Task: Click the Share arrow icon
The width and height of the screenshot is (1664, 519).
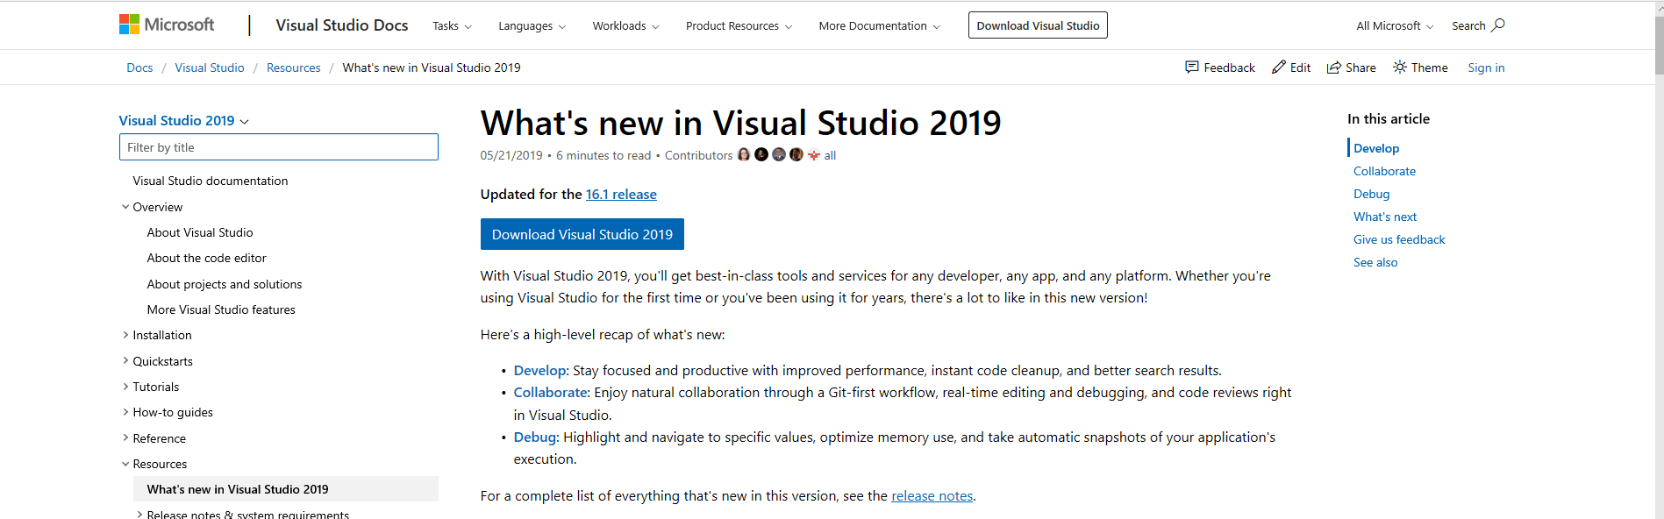Action: (x=1333, y=67)
